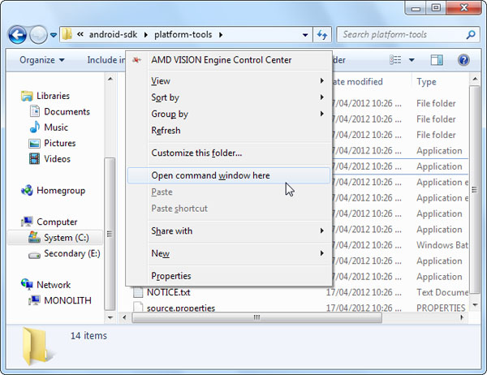Click the Change your view icon
The image size is (487, 375).
pos(395,60)
